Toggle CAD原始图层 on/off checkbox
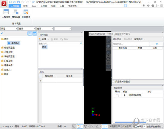The height and width of the screenshot is (129, 164). click(x=117, y=96)
